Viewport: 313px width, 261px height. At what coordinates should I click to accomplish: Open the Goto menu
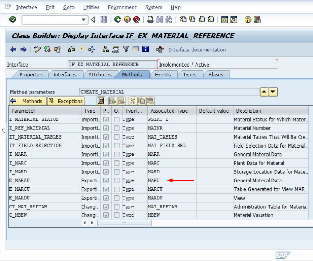click(69, 7)
